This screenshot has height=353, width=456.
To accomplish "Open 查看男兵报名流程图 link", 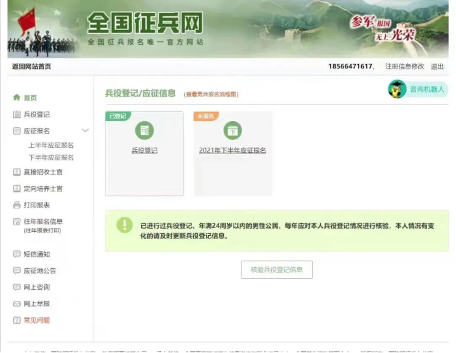I will pos(211,94).
